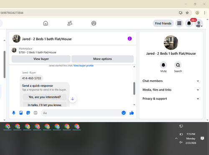Open the Windows Action Center notification icon
The width and height of the screenshot is (209, 155).
202,138
